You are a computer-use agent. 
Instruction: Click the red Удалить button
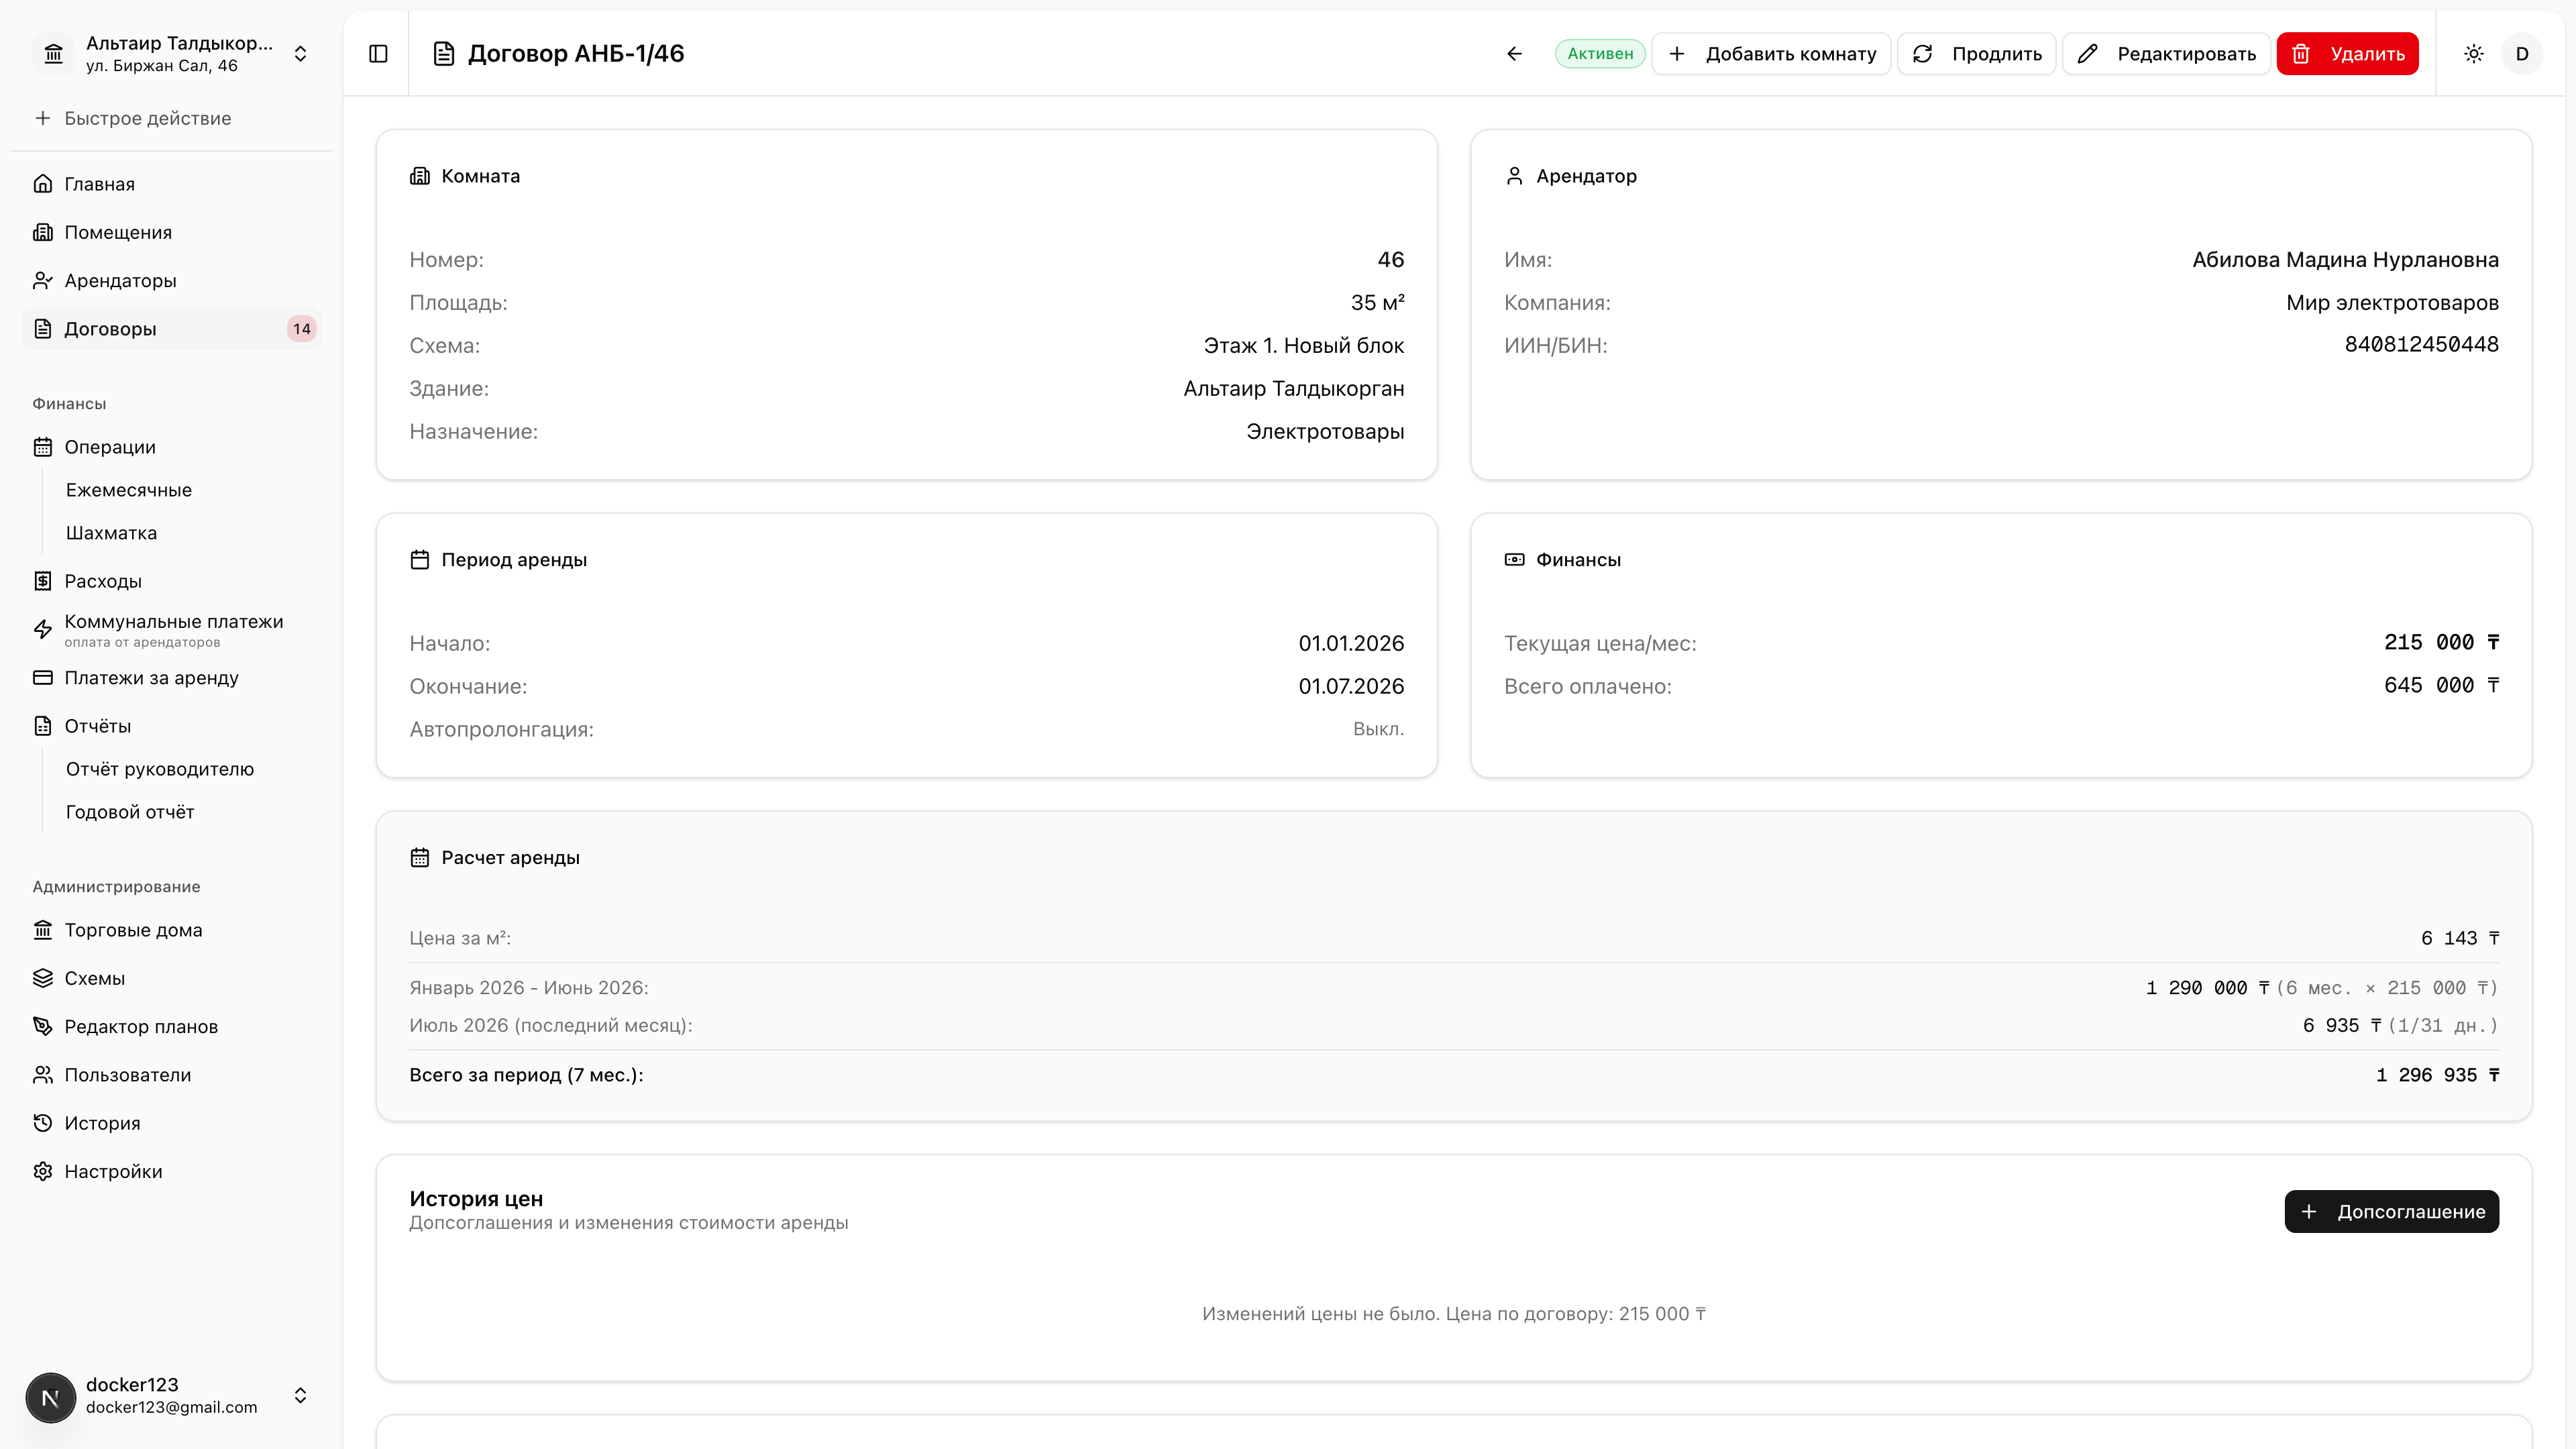click(2348, 54)
